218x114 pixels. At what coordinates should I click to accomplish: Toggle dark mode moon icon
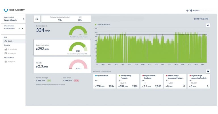187,10
